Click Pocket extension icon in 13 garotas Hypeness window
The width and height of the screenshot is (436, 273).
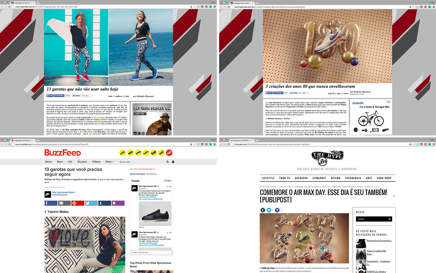tap(202, 7)
